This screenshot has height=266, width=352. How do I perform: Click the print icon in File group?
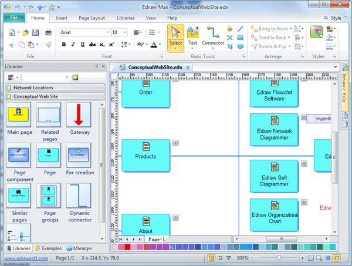click(49, 32)
